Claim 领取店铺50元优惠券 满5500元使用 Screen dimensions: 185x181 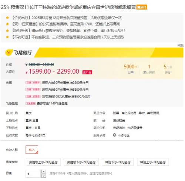65,90
